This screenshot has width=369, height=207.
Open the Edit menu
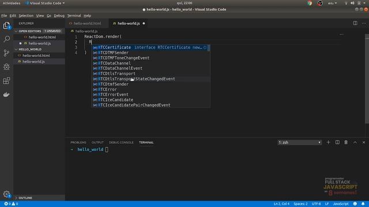(x=13, y=16)
